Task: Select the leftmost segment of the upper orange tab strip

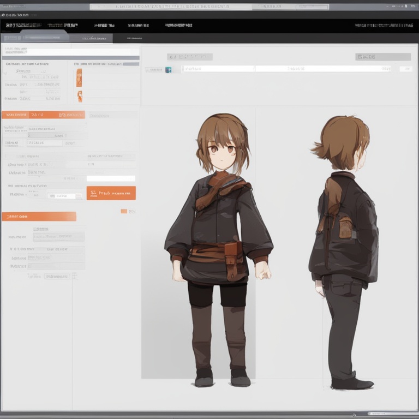Action: coord(15,115)
